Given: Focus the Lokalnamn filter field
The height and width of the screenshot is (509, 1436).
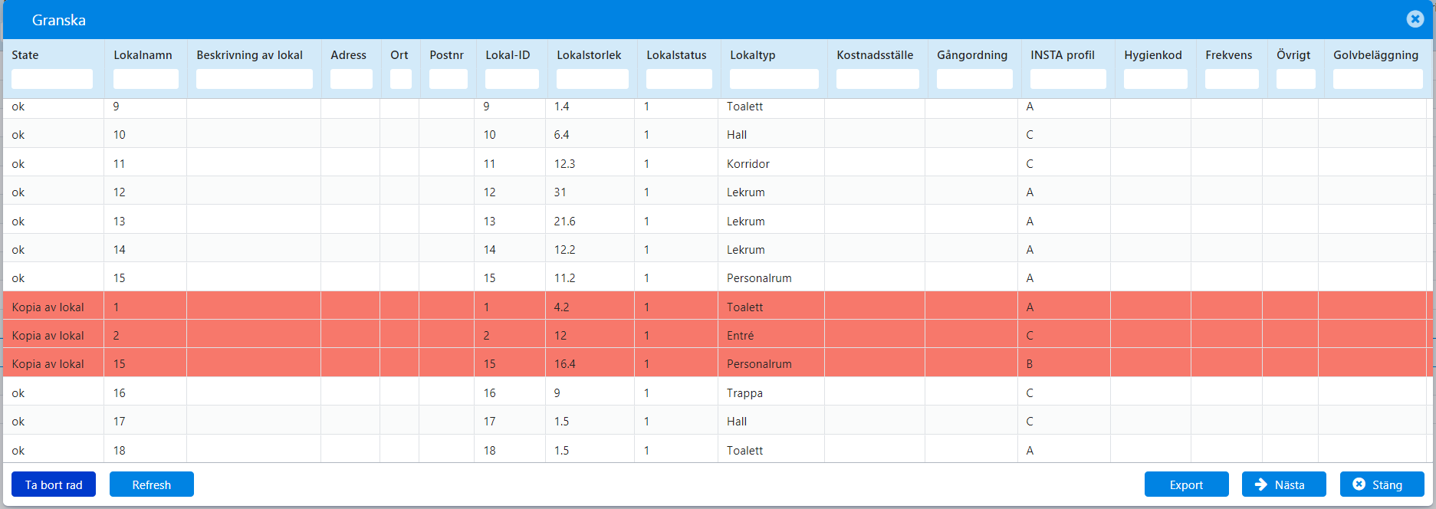Looking at the screenshot, I should (146, 79).
